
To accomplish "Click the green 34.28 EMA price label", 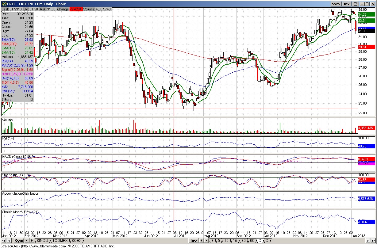I will point(367,14).
